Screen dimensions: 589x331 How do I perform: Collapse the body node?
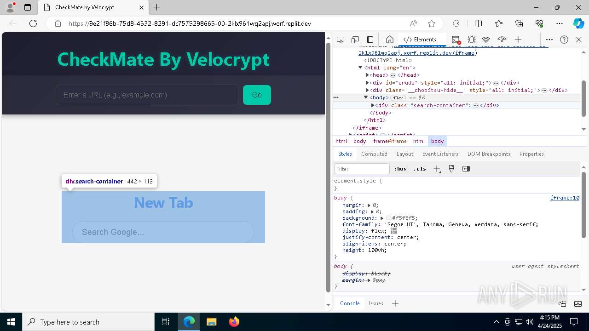pos(366,97)
